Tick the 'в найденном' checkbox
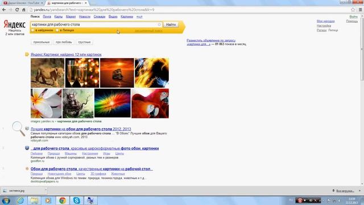Screen dimensions: 364x205 tap(32, 30)
